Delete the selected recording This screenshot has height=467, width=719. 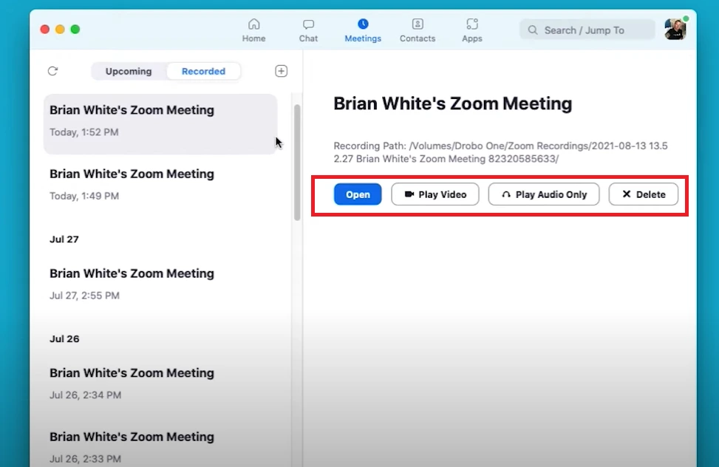point(643,194)
